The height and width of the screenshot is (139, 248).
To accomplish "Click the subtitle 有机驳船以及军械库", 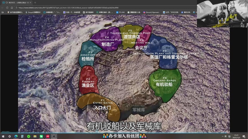I will [x=124, y=126].
